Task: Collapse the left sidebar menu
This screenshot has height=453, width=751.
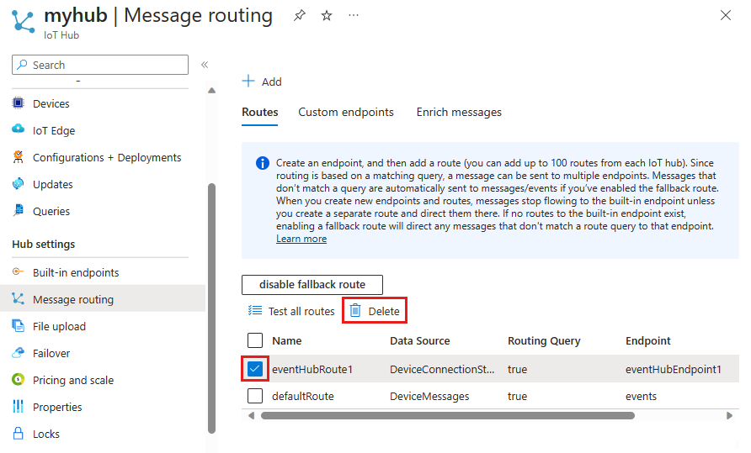Action: click(x=204, y=65)
